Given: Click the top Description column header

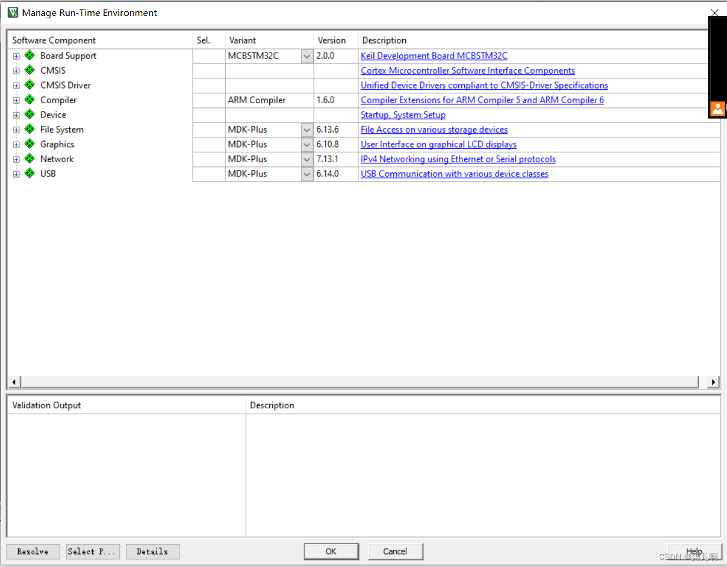Looking at the screenshot, I should pos(539,40).
